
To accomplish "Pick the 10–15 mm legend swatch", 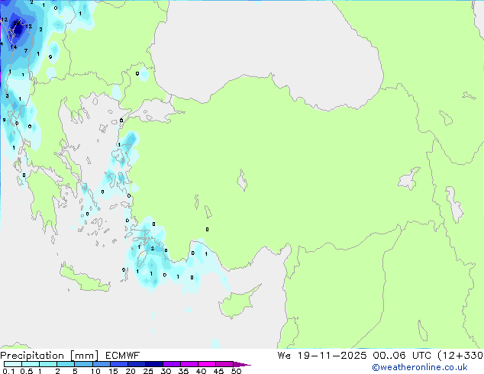I will click(x=102, y=364).
